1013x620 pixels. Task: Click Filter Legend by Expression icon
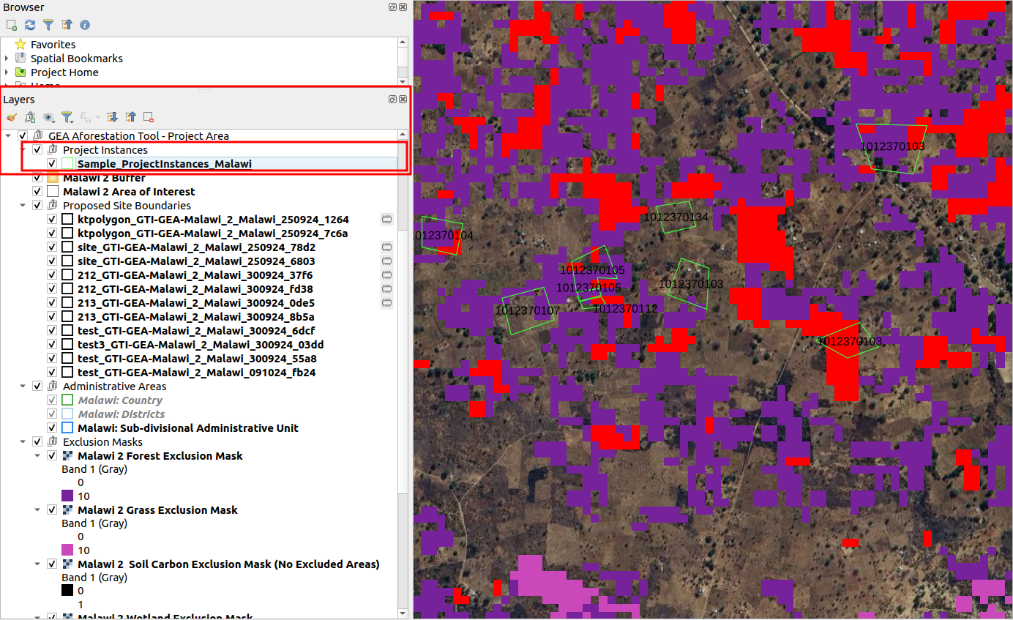(86, 117)
